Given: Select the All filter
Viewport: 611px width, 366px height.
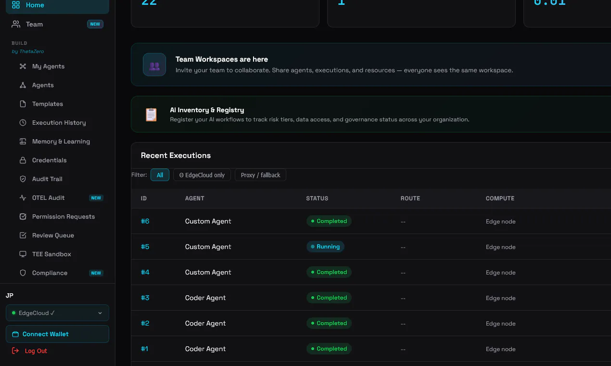Looking at the screenshot, I should [160, 175].
